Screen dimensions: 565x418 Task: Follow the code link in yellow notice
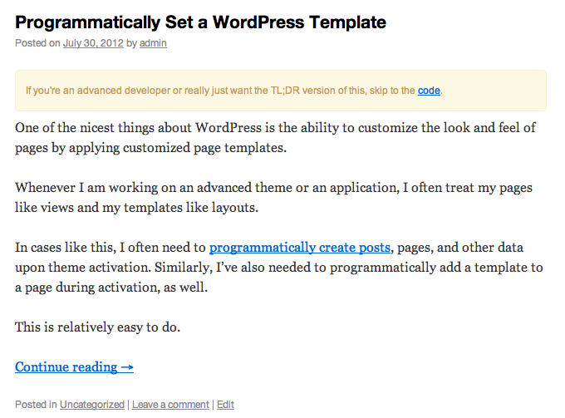(429, 91)
